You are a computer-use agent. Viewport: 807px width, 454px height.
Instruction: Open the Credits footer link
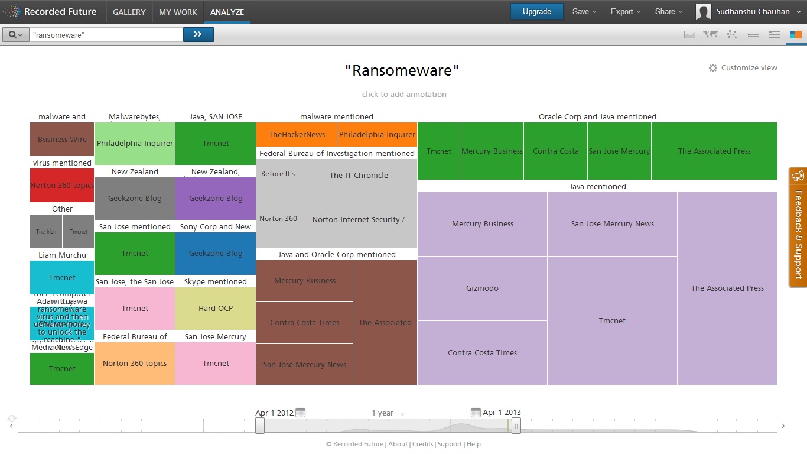click(x=422, y=444)
